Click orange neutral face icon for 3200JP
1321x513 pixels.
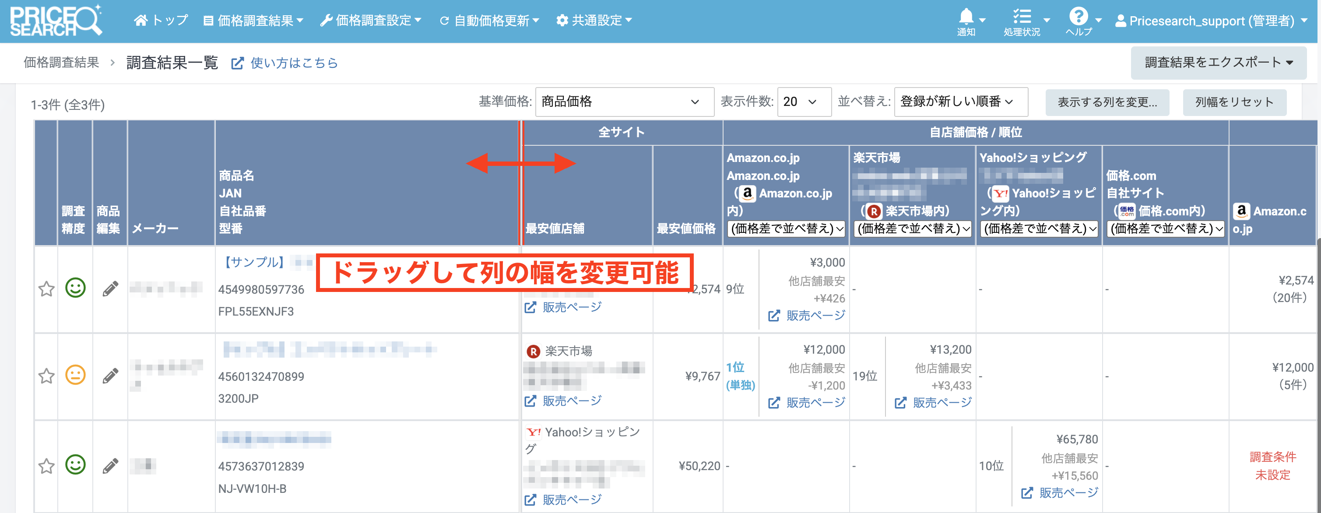tap(75, 375)
